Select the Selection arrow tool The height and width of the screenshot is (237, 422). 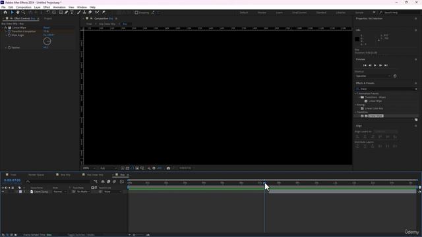point(12,13)
